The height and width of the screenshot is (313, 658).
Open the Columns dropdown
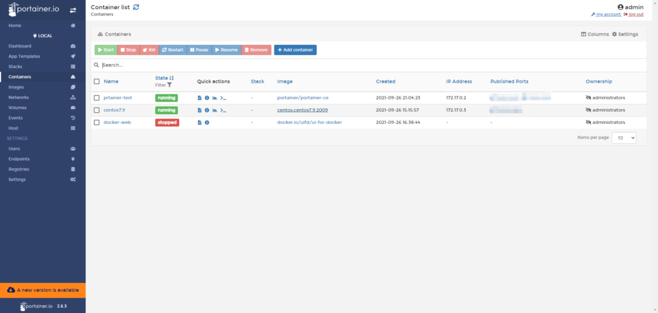(594, 35)
